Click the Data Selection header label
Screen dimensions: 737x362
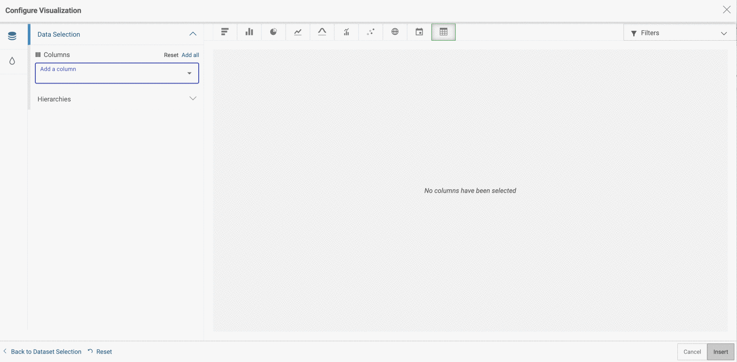coord(59,34)
